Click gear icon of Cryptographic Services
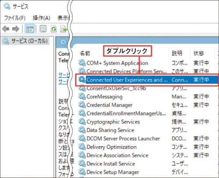219x178 pixels. pyautogui.click(x=82, y=122)
